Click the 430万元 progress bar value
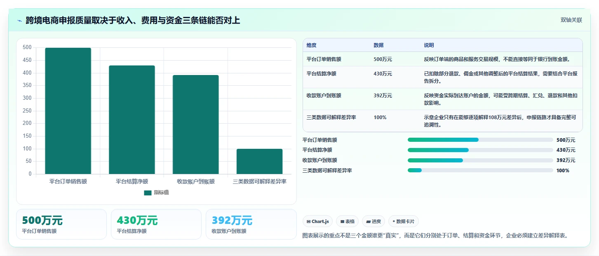The width and height of the screenshot is (599, 256). click(x=566, y=150)
